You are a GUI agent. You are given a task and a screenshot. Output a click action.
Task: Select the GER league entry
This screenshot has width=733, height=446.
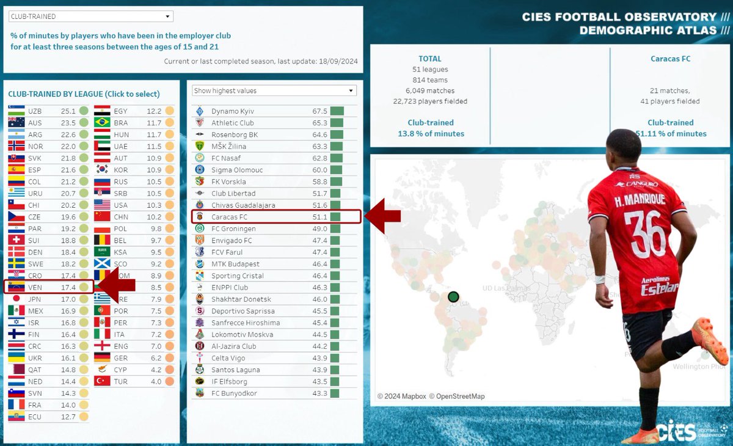tap(134, 358)
